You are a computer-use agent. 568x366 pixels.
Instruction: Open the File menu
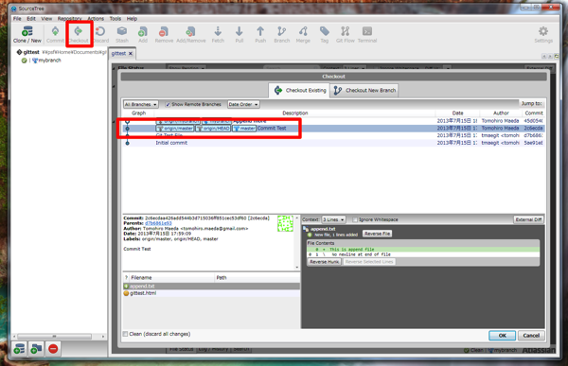[x=17, y=19]
